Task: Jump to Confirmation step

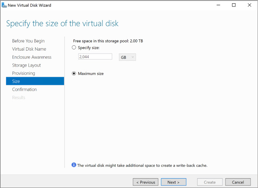Action: point(24,89)
